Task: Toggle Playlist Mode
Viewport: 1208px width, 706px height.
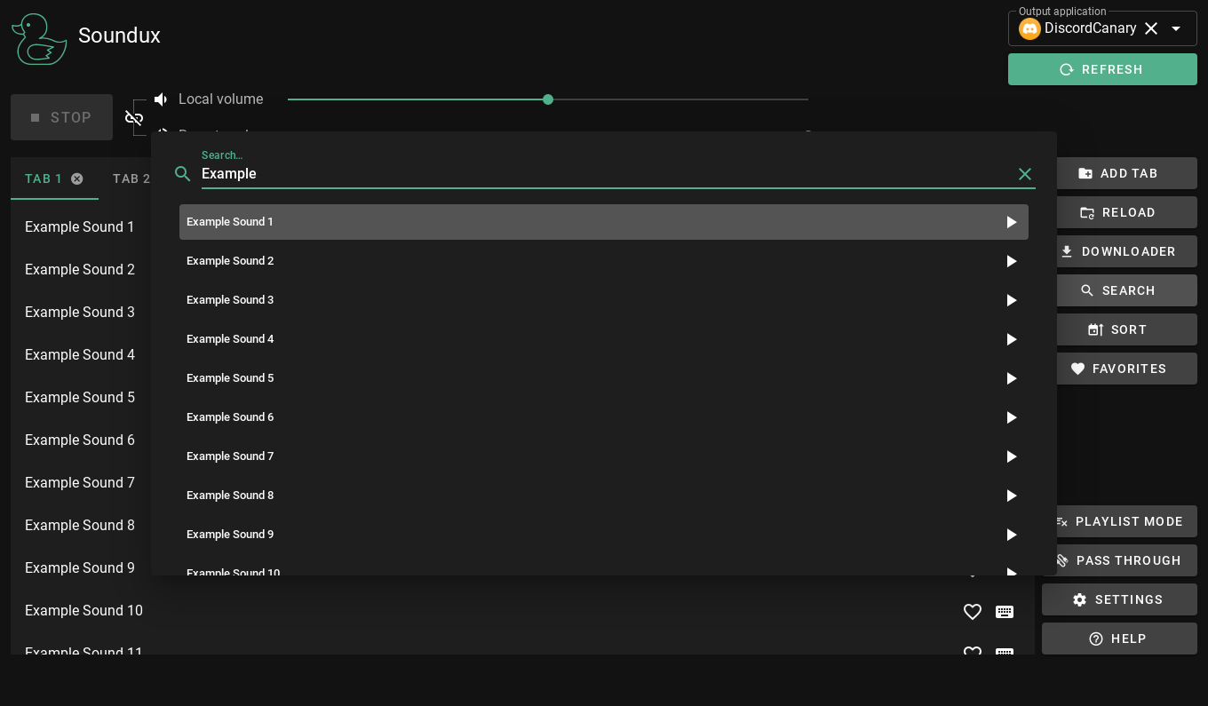Action: pos(1126,521)
